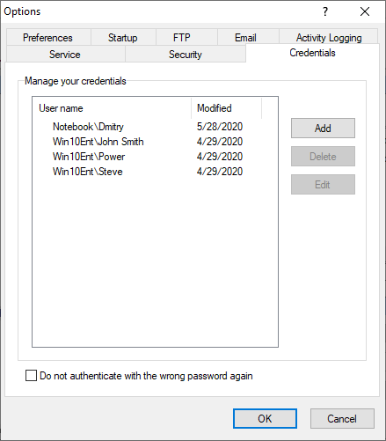Click the modified date of John Smith

click(220, 142)
